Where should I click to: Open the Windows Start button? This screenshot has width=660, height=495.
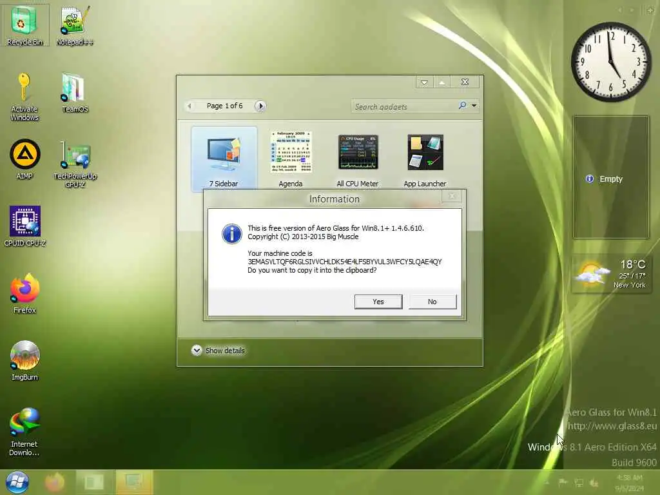(17, 482)
